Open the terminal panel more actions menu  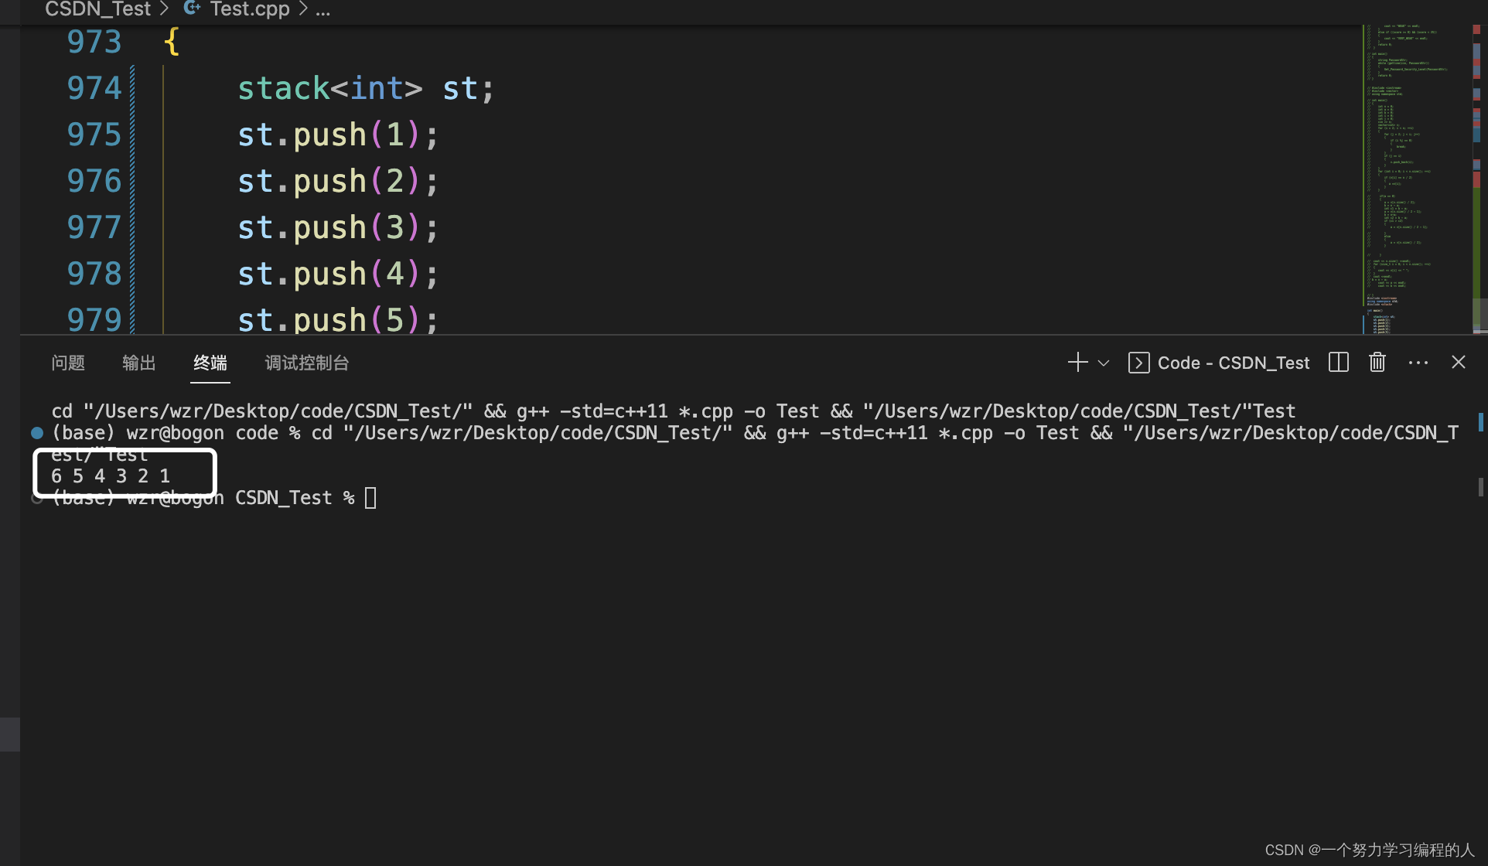[x=1418, y=363]
